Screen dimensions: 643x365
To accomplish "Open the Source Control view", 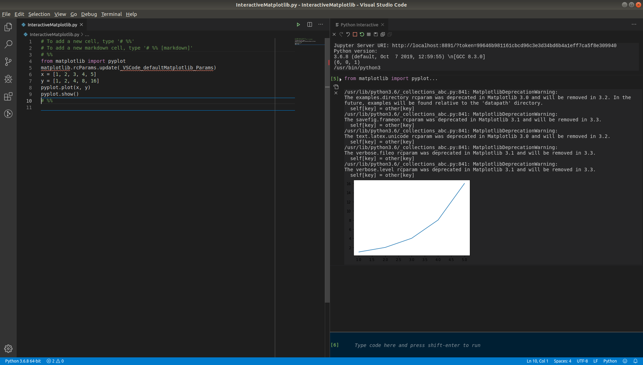I will [8, 62].
